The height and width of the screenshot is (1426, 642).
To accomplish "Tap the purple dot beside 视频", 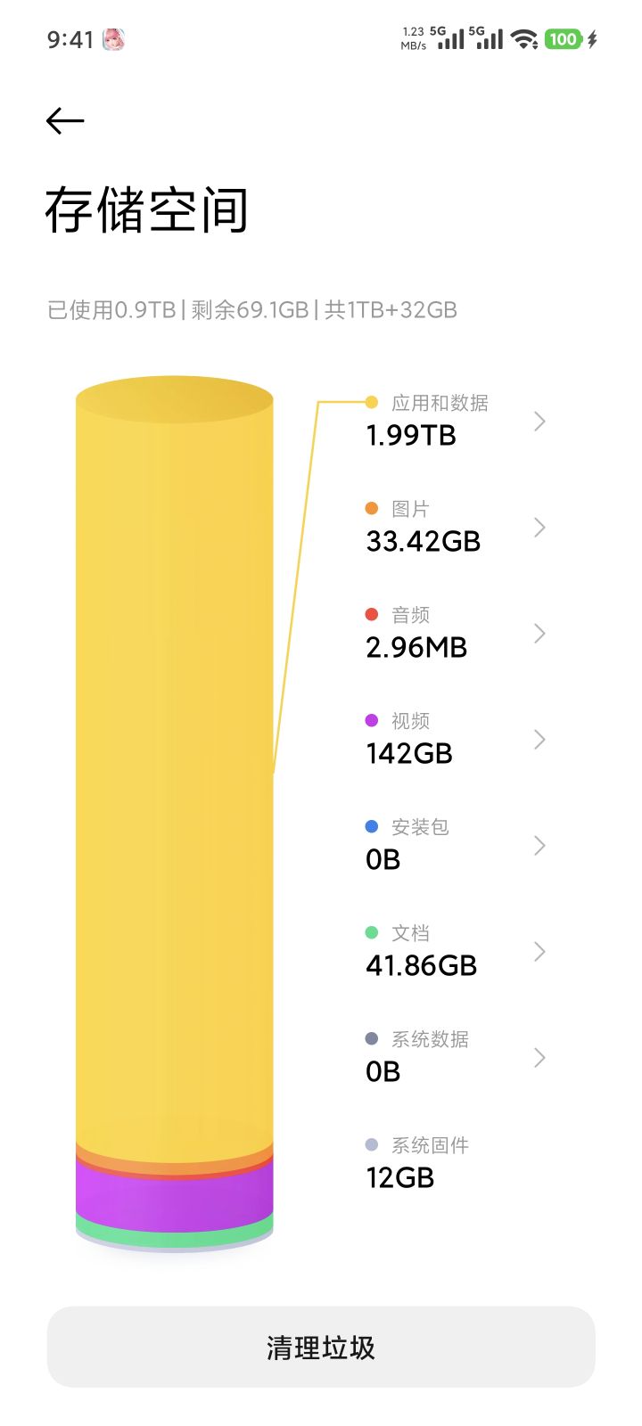I will click(372, 721).
